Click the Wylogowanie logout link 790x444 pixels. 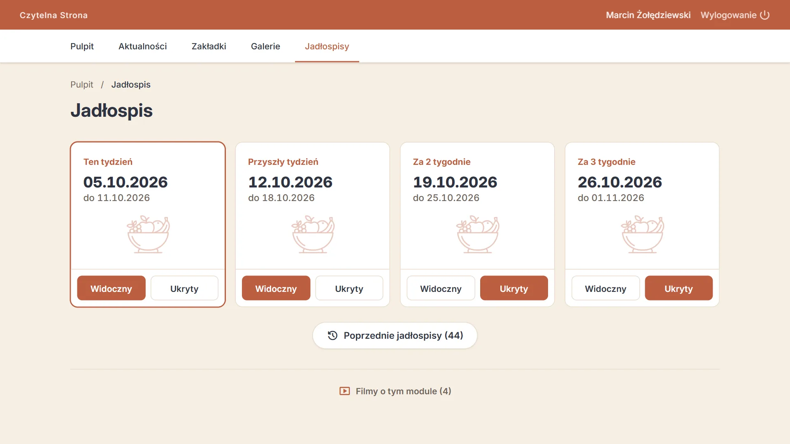click(x=735, y=15)
